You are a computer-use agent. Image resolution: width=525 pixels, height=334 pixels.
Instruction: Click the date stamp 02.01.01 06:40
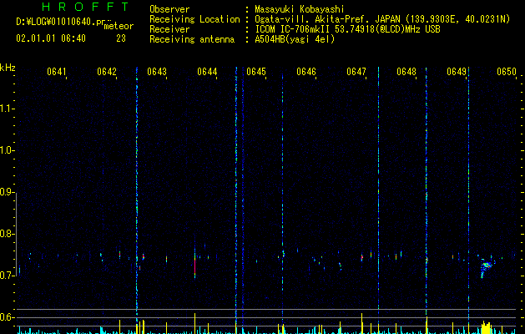click(x=51, y=38)
